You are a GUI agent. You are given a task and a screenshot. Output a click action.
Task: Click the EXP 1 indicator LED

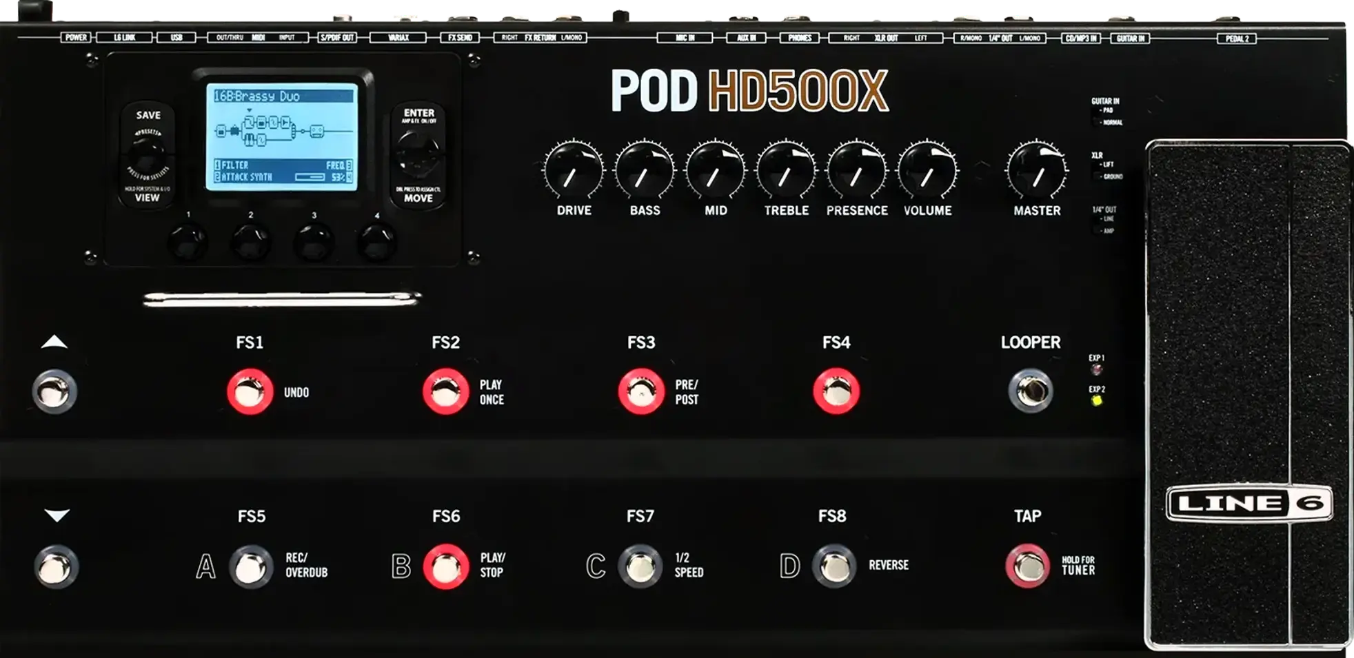[x=1096, y=369]
